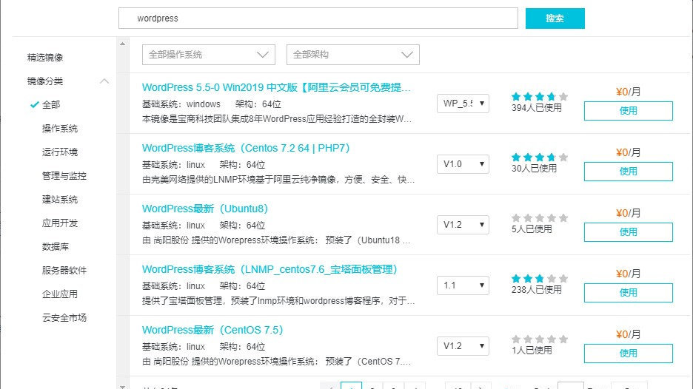Viewport: 693px width, 389px height.
Task: Select the 云安全市场 category
Action: click(64, 317)
